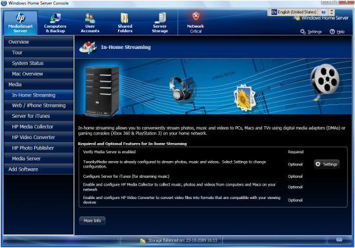This screenshot has height=248, width=355.
Task: Open the HP MediaSmart Server tab
Action: point(21,23)
